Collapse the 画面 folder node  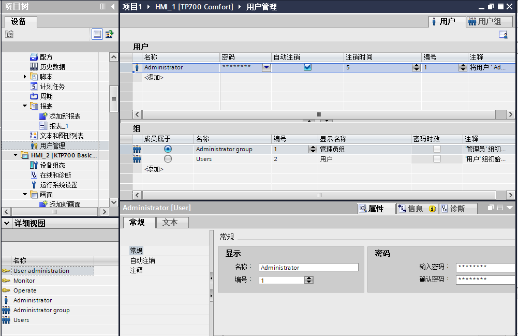pos(25,195)
